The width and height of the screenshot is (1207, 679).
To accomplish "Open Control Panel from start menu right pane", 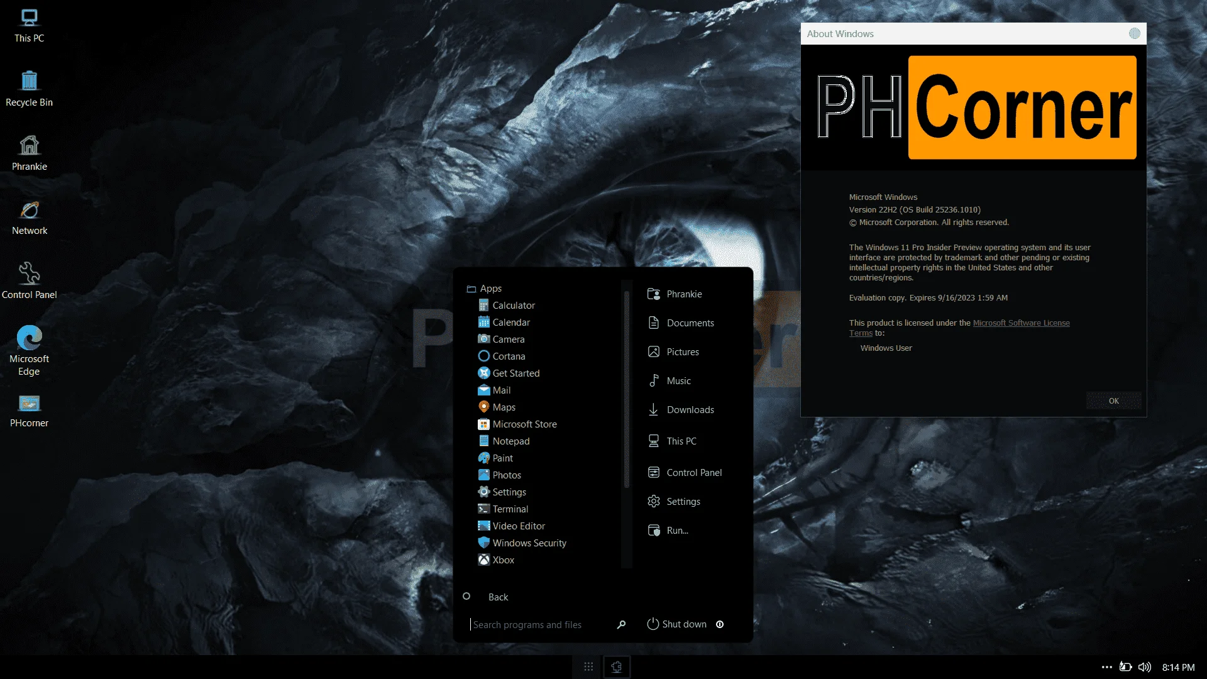I will click(x=685, y=472).
